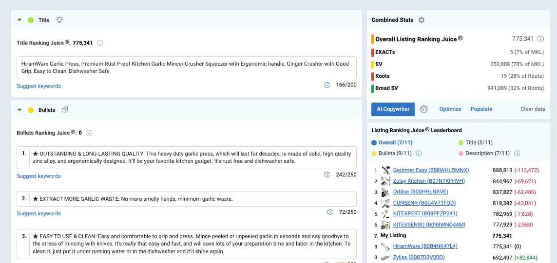This screenshot has height=263, width=557.
Task: Click the CUNSENR product thumbnail
Action: (x=385, y=203)
